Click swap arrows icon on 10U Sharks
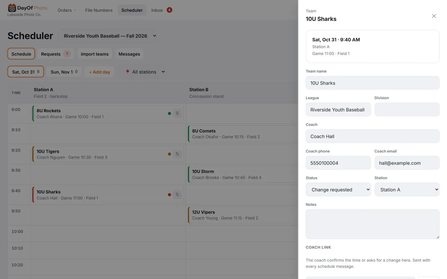This screenshot has height=279, width=447. point(177,194)
